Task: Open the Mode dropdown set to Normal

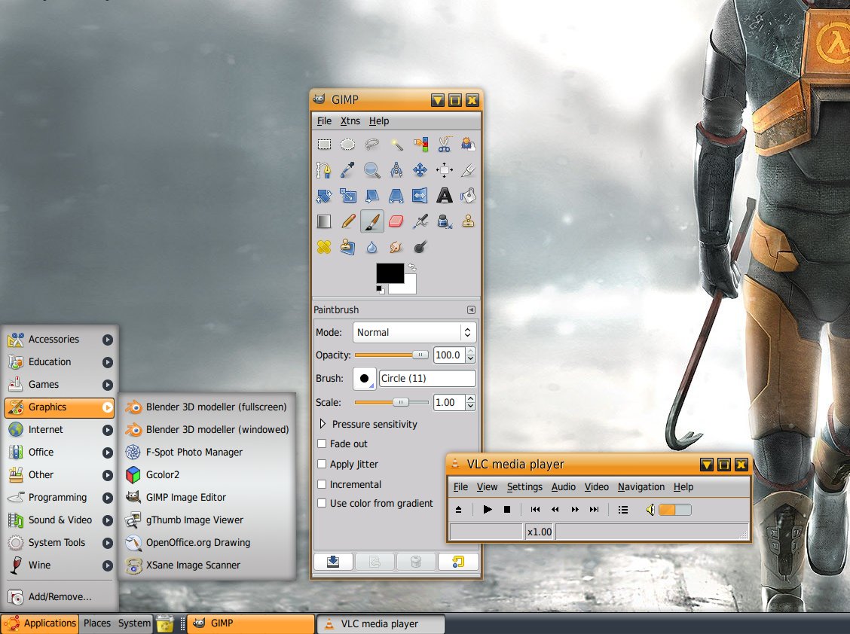Action: click(x=414, y=333)
